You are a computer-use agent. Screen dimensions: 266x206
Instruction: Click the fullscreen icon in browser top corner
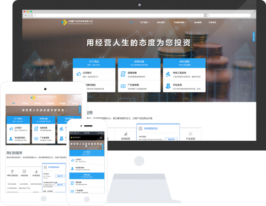(254, 12)
